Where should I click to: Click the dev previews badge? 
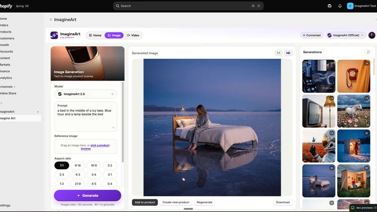(x=364, y=208)
